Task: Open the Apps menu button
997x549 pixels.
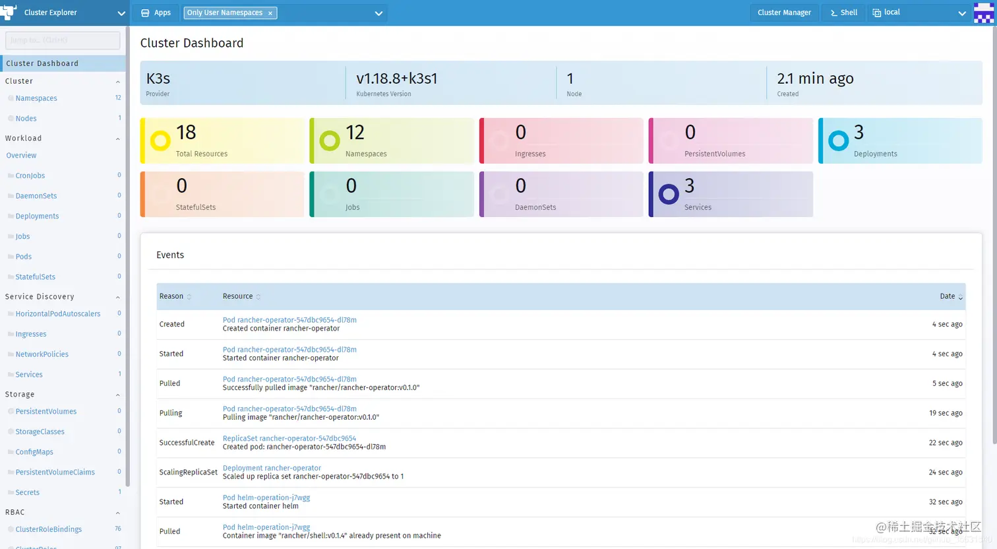Action: (x=156, y=13)
